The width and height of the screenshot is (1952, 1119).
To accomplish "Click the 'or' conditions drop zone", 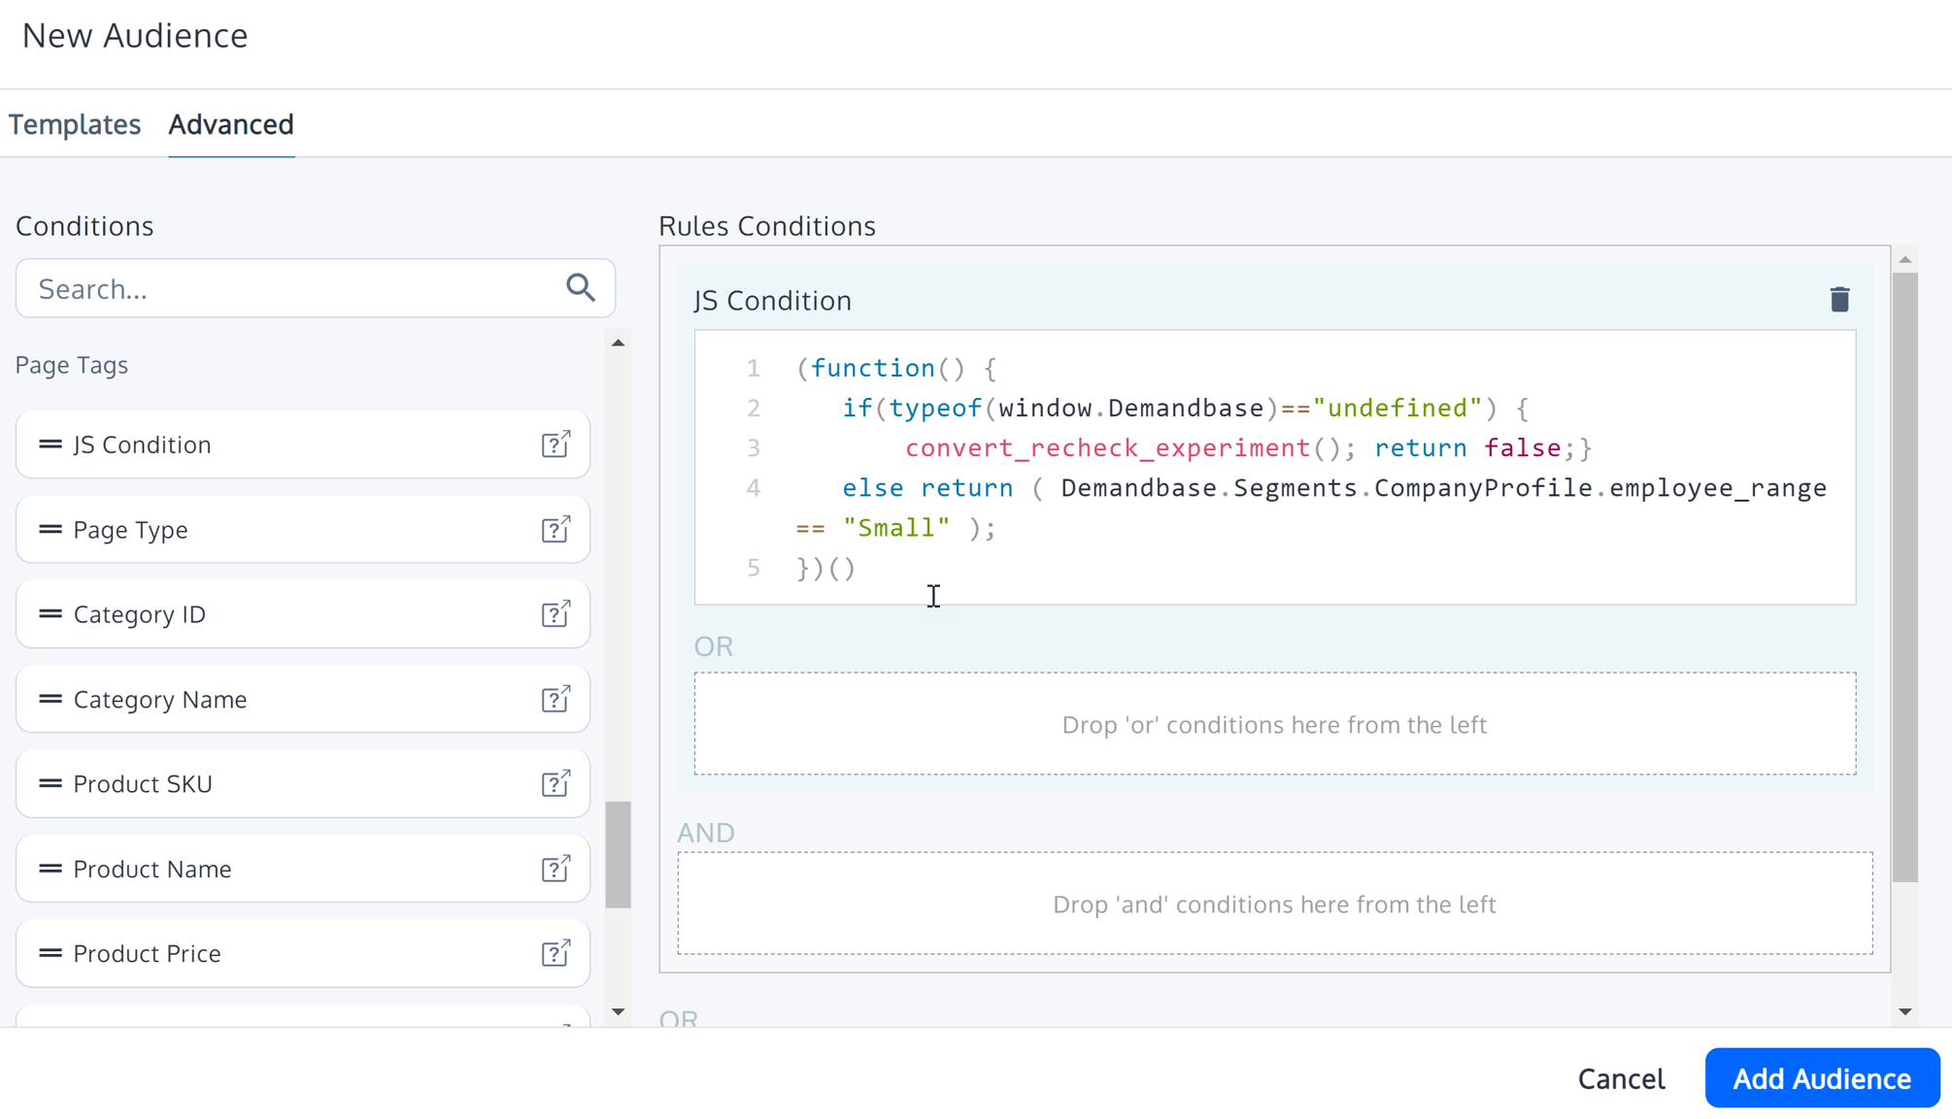I will pyautogui.click(x=1274, y=724).
